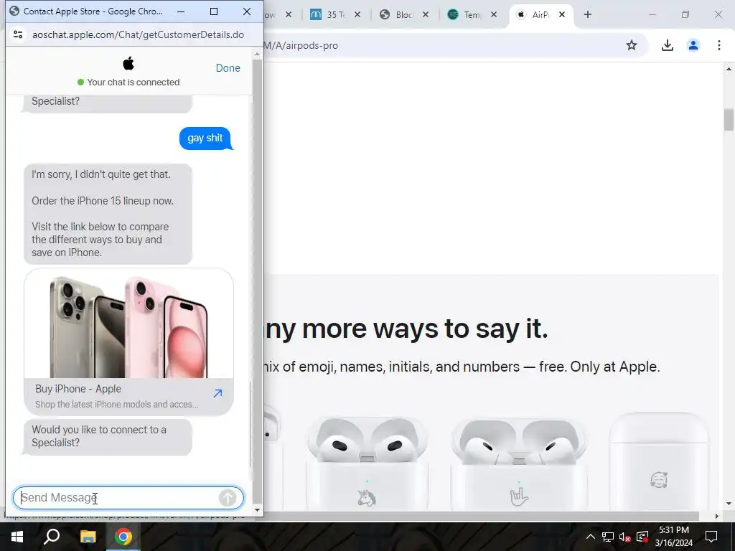
Task: Click the "Your chat is connected" status text
Action: click(x=133, y=83)
